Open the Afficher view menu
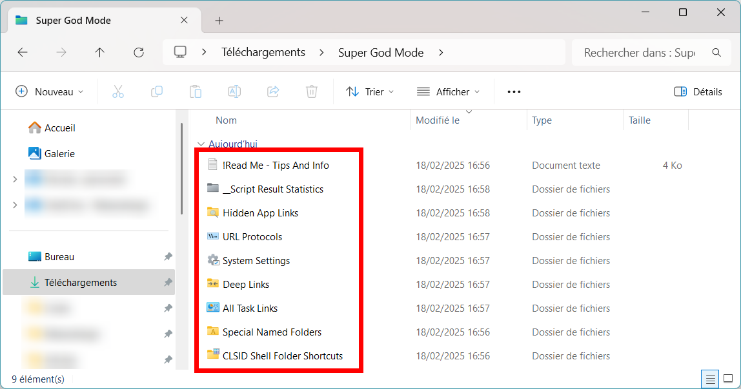 point(448,91)
